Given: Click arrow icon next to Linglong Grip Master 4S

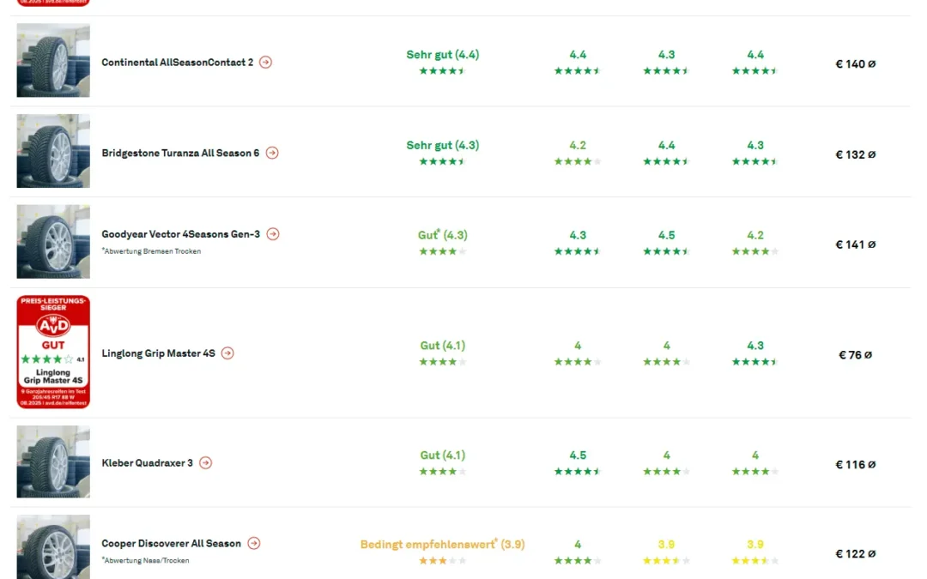Looking at the screenshot, I should (x=227, y=353).
